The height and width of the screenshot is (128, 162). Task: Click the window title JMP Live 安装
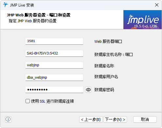22,5
